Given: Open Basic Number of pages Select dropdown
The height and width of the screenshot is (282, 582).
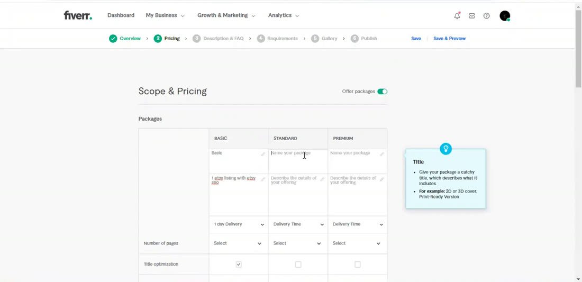Looking at the screenshot, I should pos(239,243).
